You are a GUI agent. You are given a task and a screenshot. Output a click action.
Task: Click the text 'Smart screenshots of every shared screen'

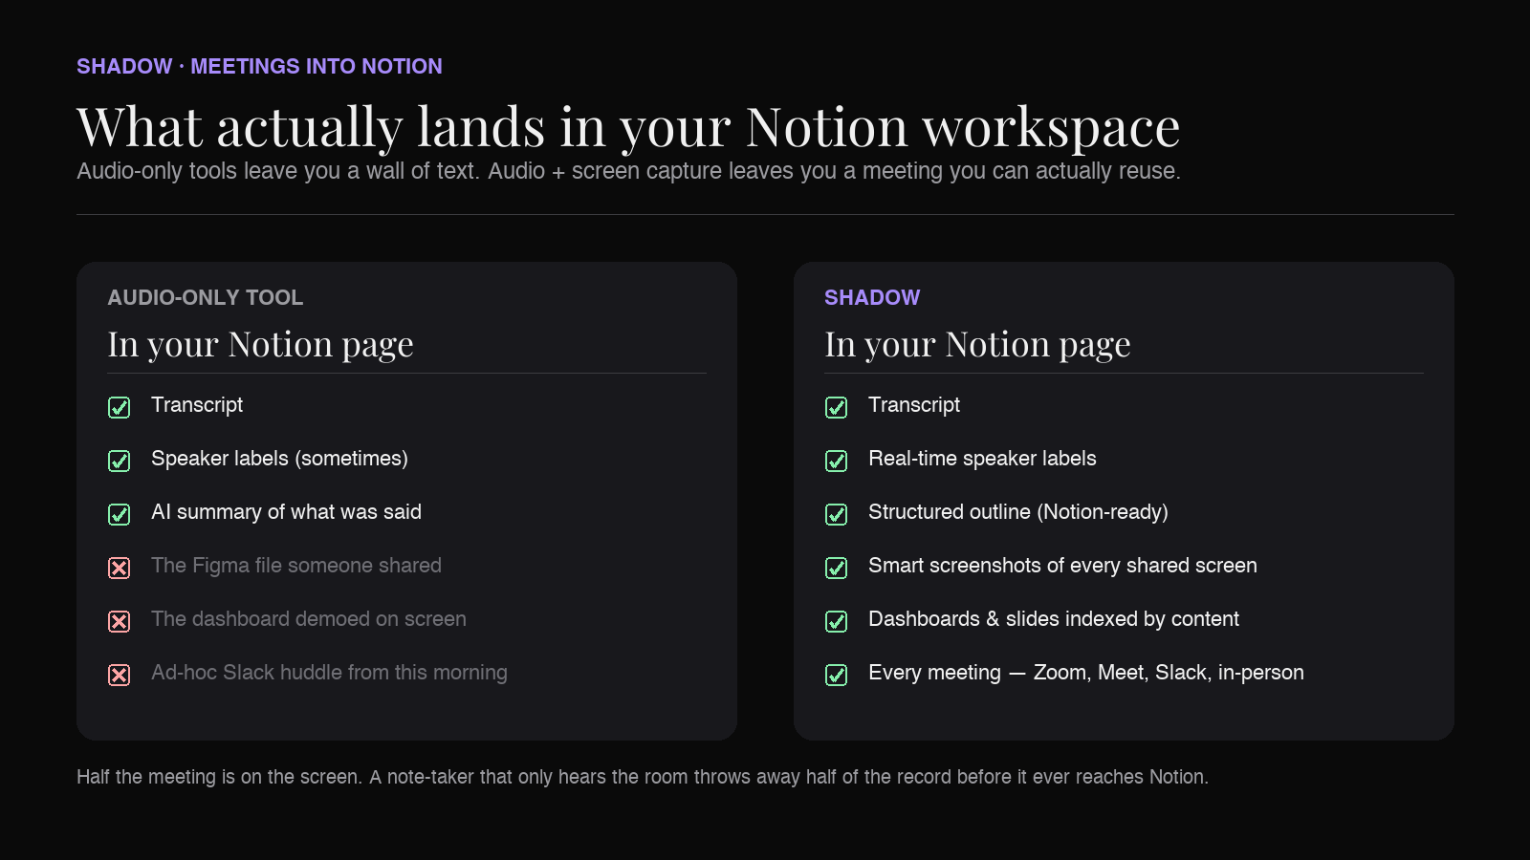[1062, 566]
